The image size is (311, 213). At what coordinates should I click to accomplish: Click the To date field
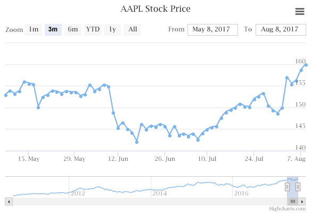tap(281, 30)
